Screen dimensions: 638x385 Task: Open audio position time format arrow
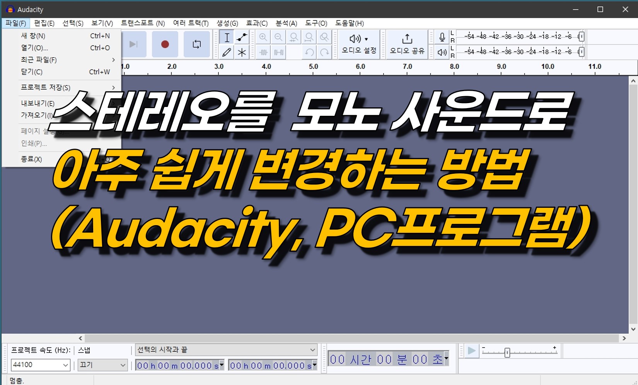pos(446,359)
